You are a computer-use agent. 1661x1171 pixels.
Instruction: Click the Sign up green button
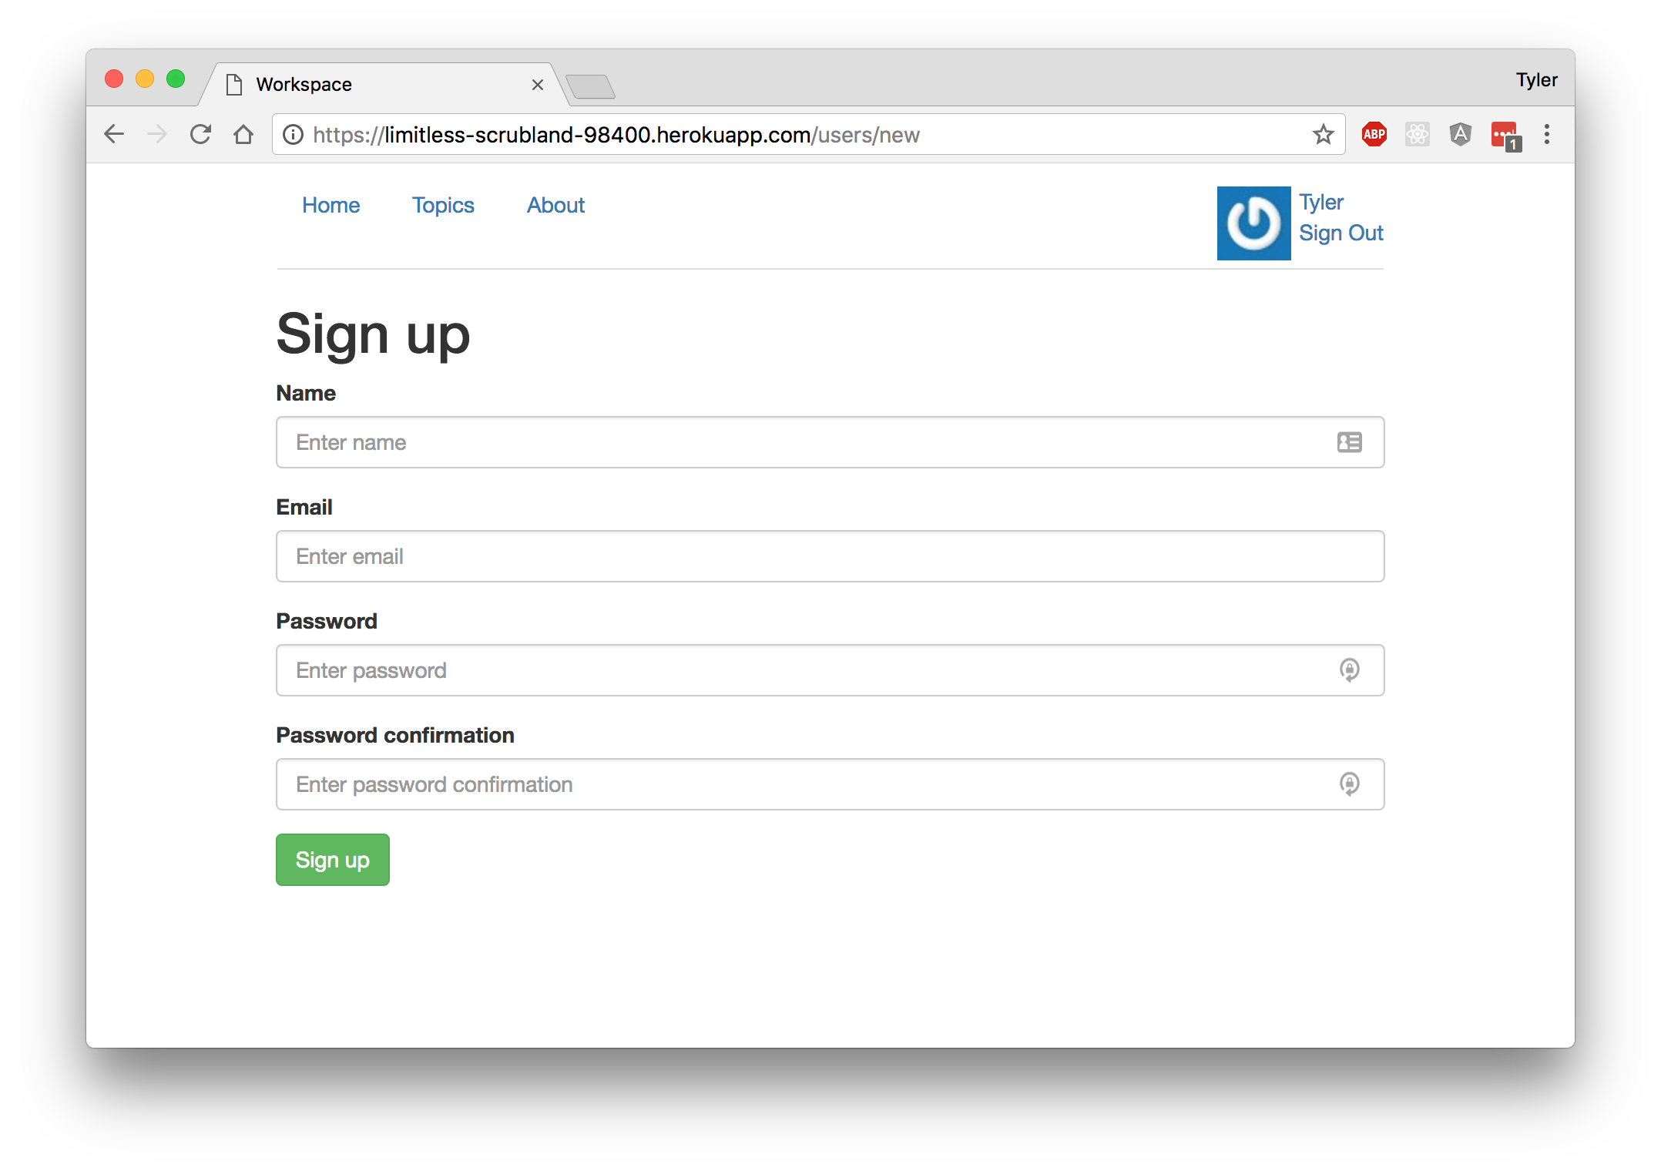pyautogui.click(x=334, y=859)
